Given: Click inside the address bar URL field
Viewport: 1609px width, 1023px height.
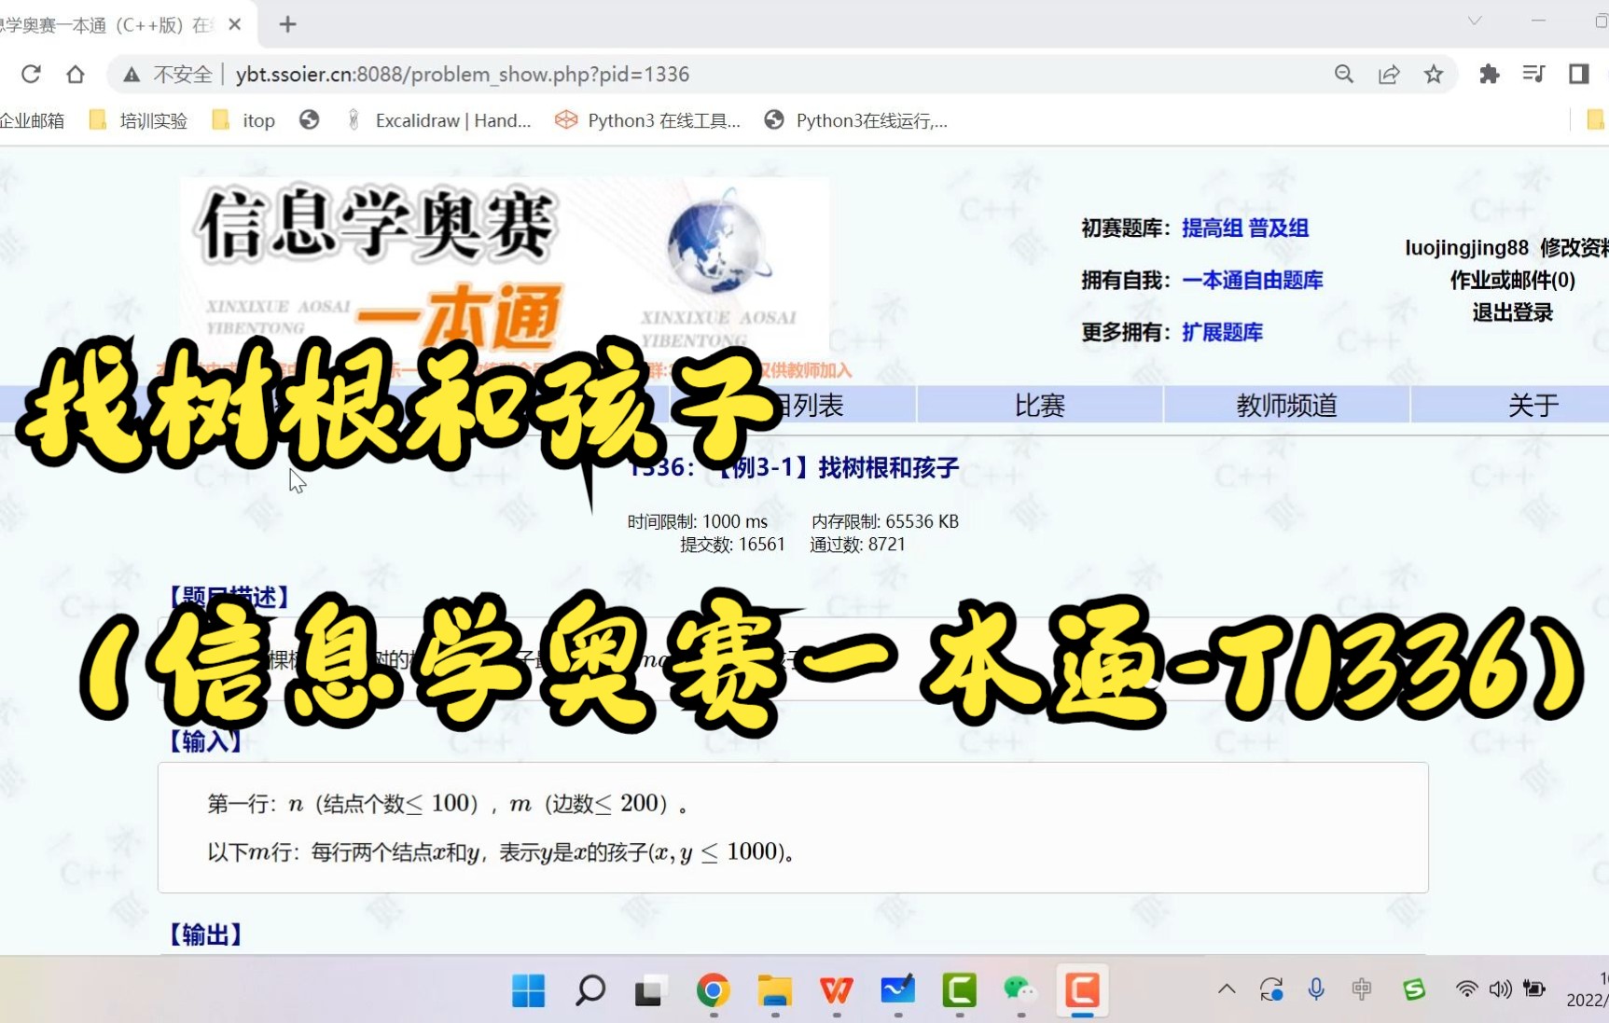Looking at the screenshot, I should pos(560,74).
